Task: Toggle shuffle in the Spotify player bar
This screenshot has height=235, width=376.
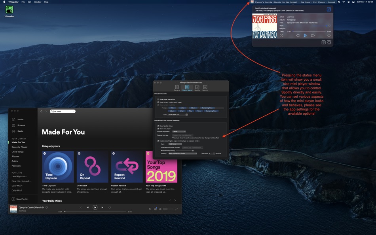Action: pos(80,207)
